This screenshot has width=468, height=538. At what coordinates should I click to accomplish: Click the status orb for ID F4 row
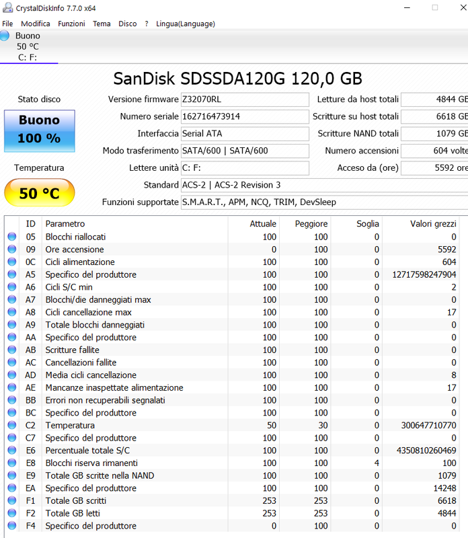tap(12, 525)
